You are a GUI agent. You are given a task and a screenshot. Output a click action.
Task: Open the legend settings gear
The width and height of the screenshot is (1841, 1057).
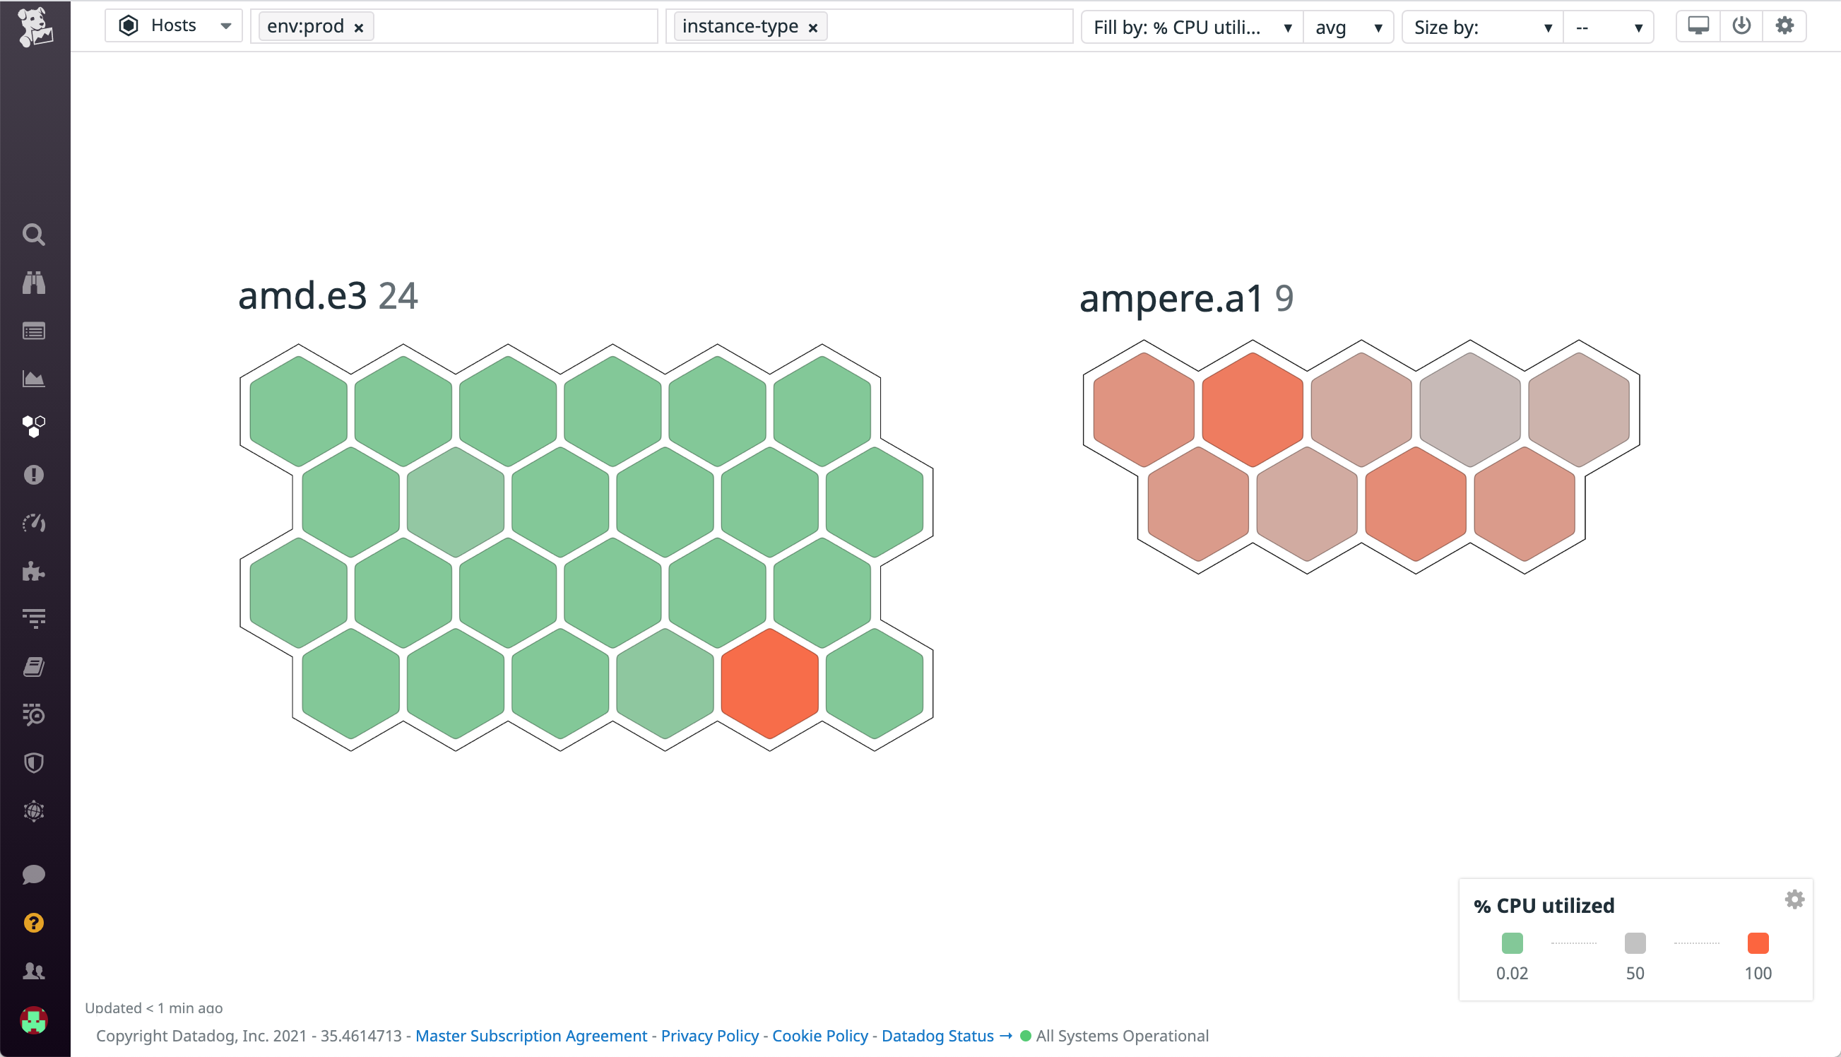pyautogui.click(x=1794, y=899)
